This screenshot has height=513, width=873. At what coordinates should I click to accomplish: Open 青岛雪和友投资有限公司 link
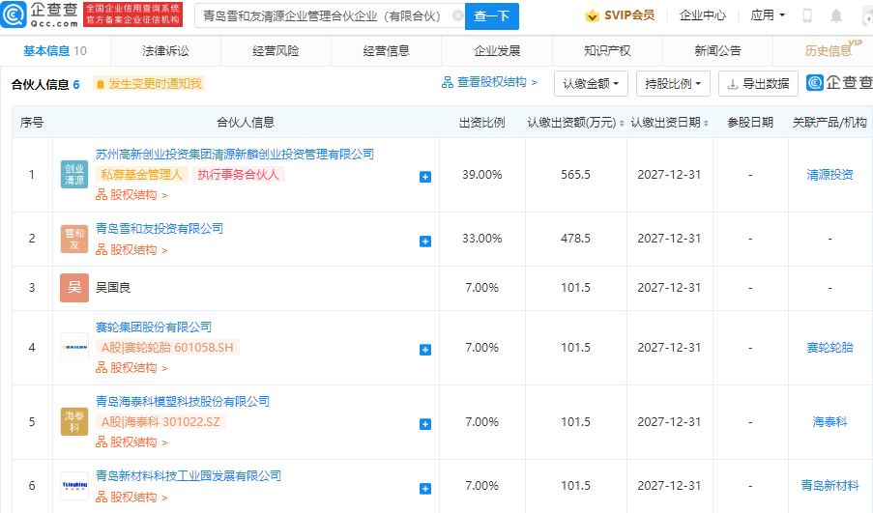tap(160, 229)
